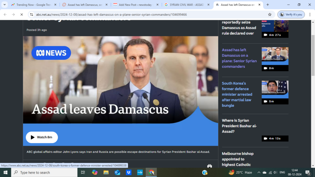315x177 pixels.
Task: Open the Get Help question mark icon
Action: coord(205,172)
